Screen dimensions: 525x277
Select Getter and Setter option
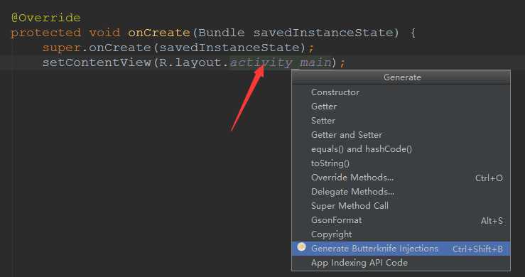tap(401, 135)
